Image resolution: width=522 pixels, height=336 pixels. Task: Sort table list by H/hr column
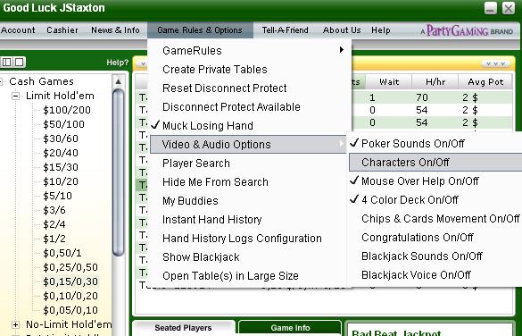435,81
